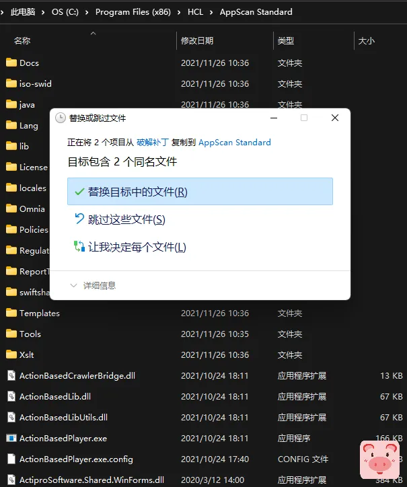Click the 应用程序 type cell of ActionBasedPlayer.exe

tap(294, 439)
